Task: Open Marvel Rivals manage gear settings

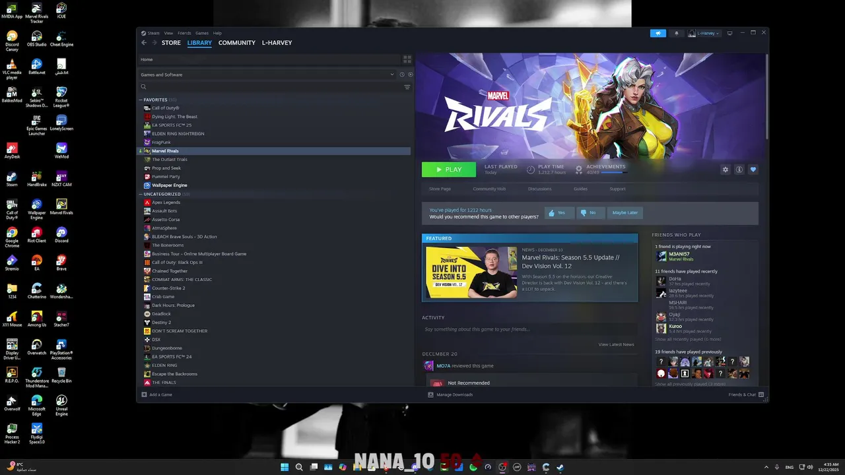Action: (726, 170)
